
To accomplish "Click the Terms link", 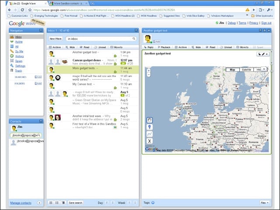I will tap(242, 23).
